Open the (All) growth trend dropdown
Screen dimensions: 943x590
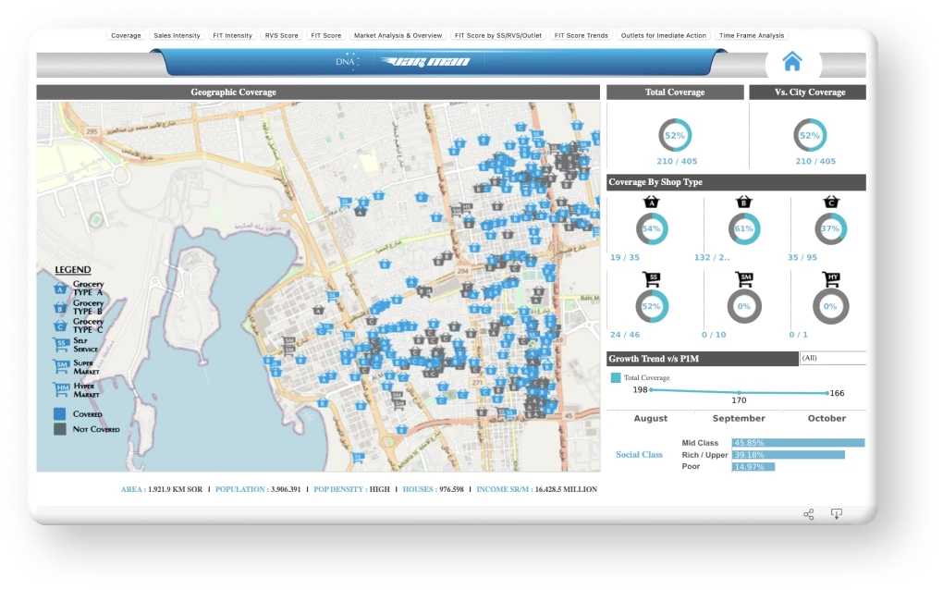tap(832, 358)
